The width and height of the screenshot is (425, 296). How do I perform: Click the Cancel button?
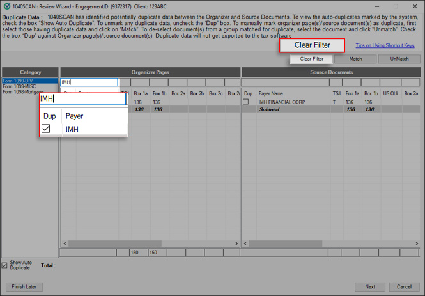coord(404,287)
